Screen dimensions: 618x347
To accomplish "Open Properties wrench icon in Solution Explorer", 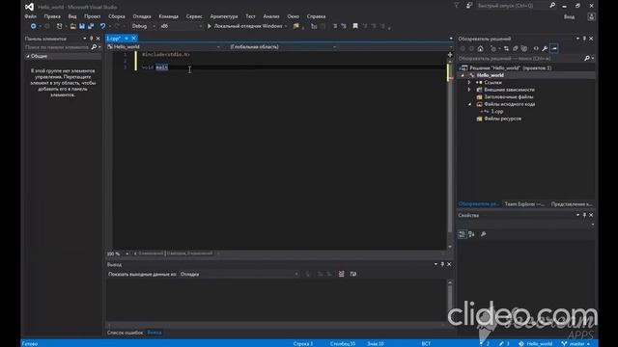I will click(545, 48).
